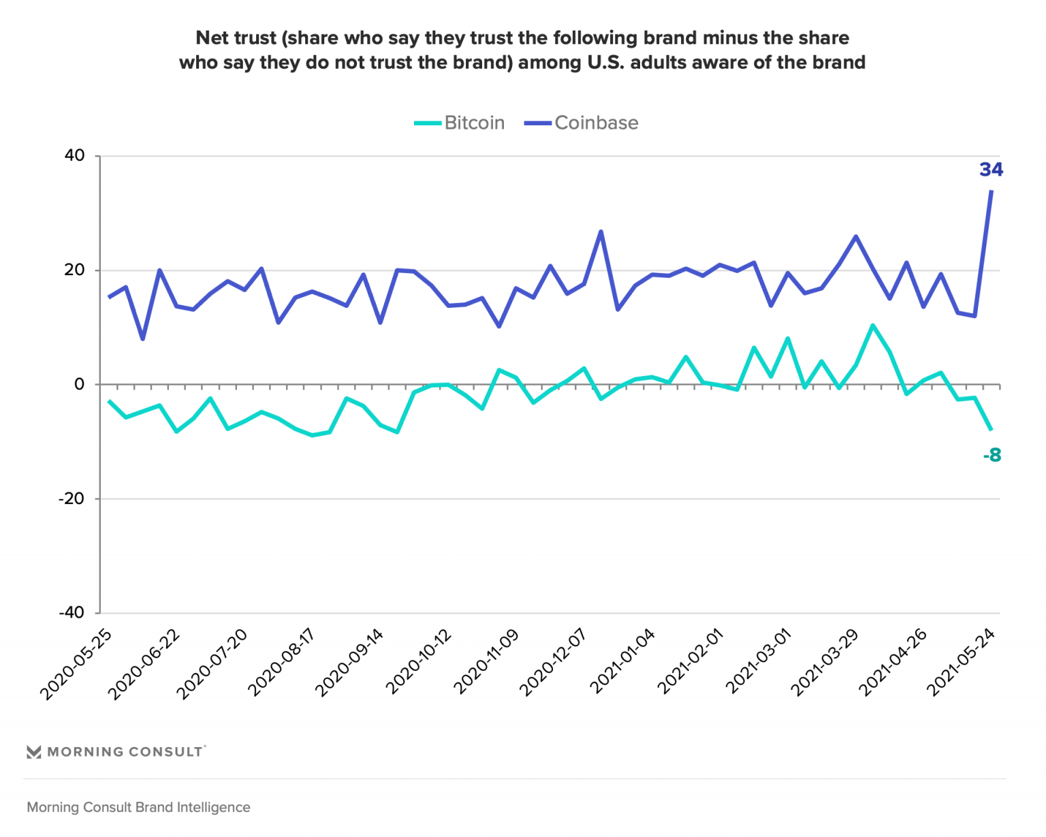
Task: Click the Morning Consult Brand Intelligence source text
Action: (x=138, y=807)
